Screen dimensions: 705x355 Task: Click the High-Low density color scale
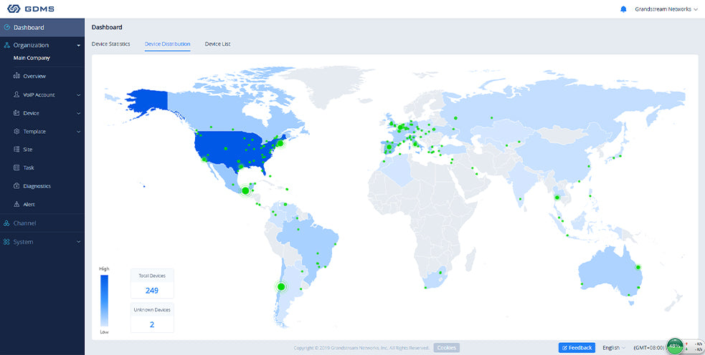(104, 301)
